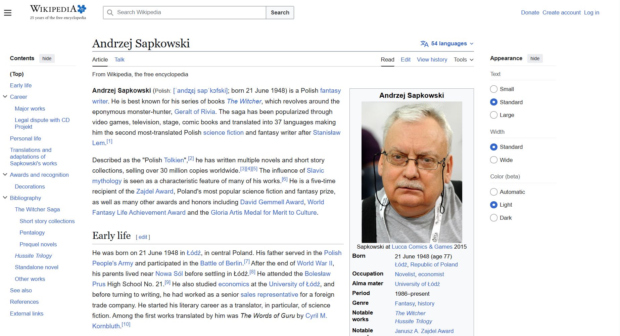Open the main menu hamburger icon
620x336 pixels.
[8, 13]
